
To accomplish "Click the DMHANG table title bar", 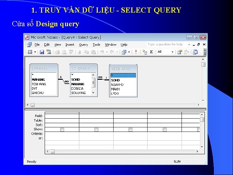I will pyautogui.click(x=44, y=68).
